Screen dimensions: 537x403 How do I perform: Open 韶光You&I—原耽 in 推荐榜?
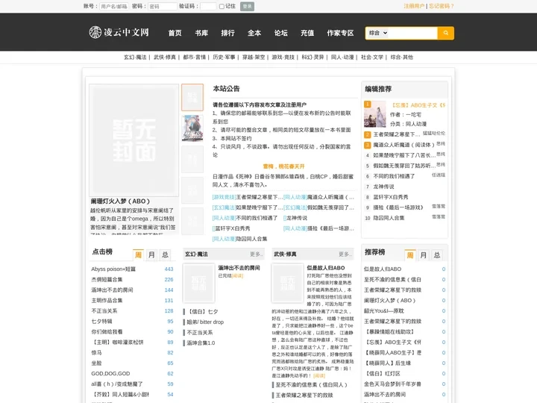tap(384, 310)
